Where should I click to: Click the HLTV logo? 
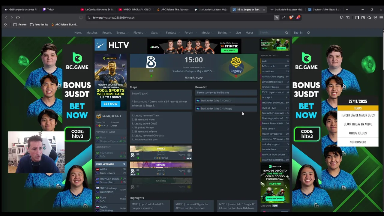112,45
